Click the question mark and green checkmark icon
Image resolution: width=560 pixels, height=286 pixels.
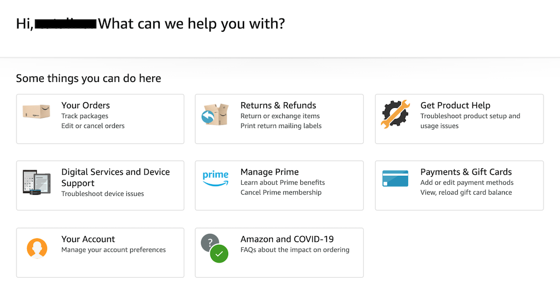pyautogui.click(x=214, y=248)
